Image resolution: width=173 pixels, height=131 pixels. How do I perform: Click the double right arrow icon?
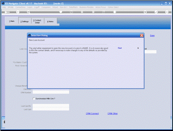coord(93,12)
